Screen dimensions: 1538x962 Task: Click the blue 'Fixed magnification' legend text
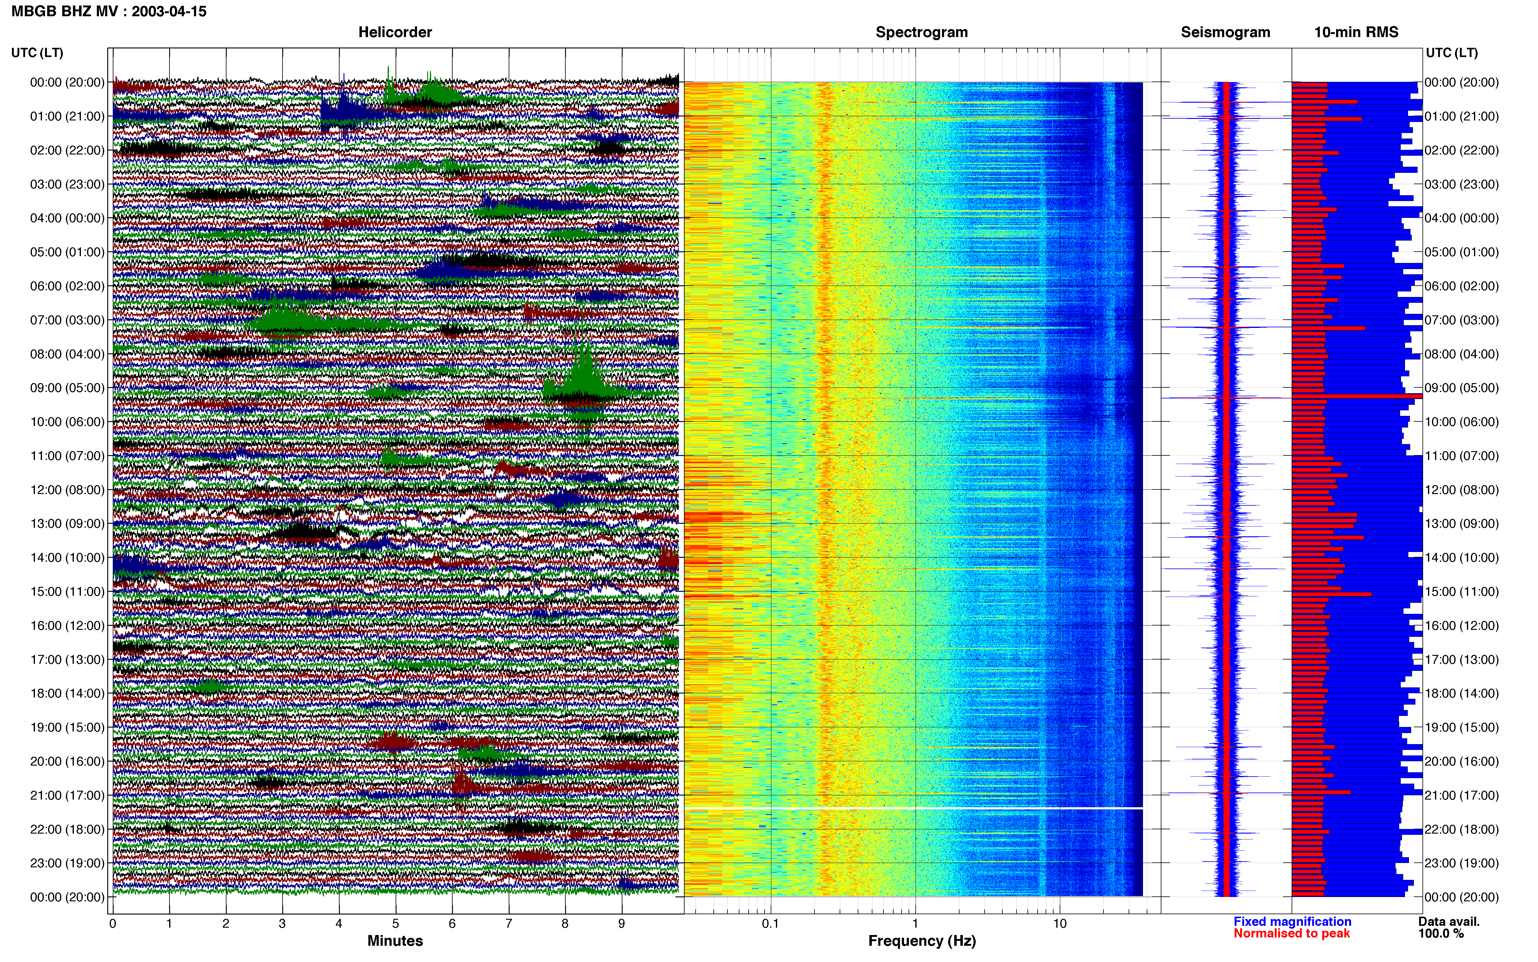(1293, 921)
